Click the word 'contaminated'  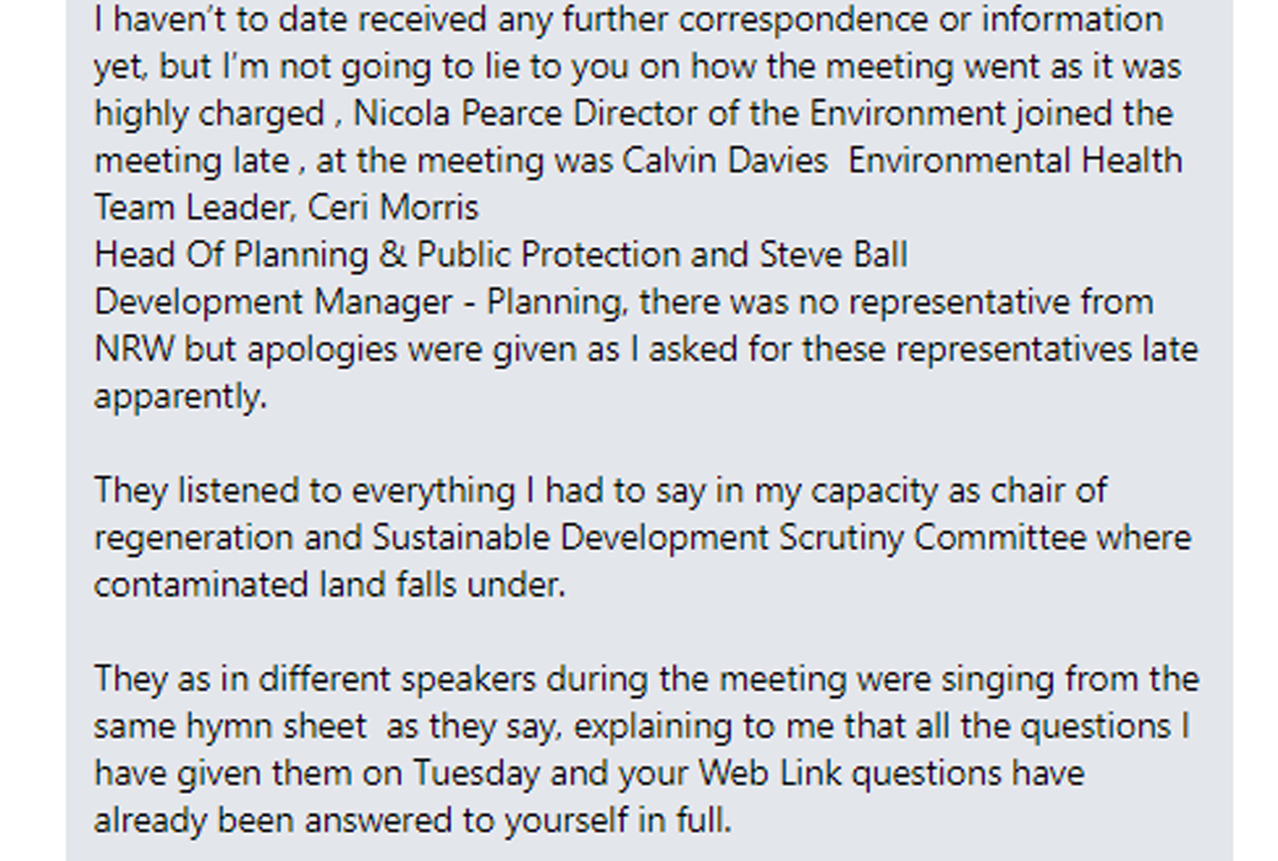(x=201, y=585)
